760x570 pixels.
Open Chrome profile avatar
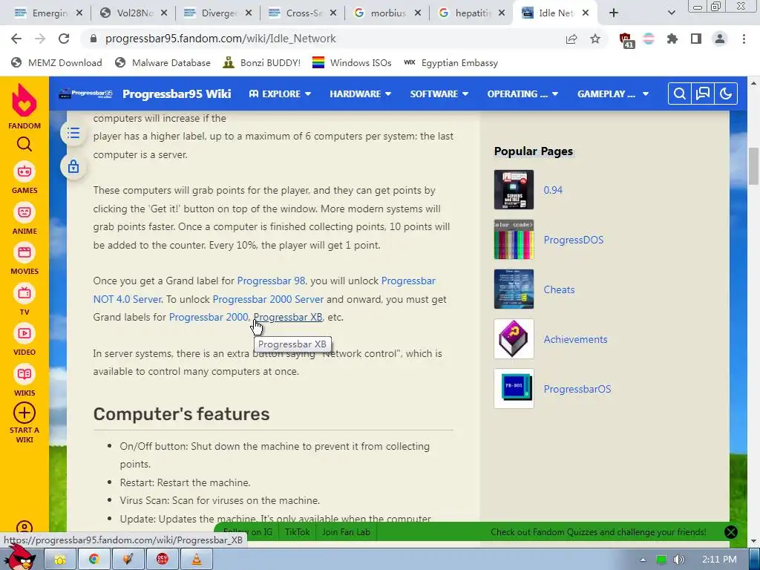pos(720,39)
